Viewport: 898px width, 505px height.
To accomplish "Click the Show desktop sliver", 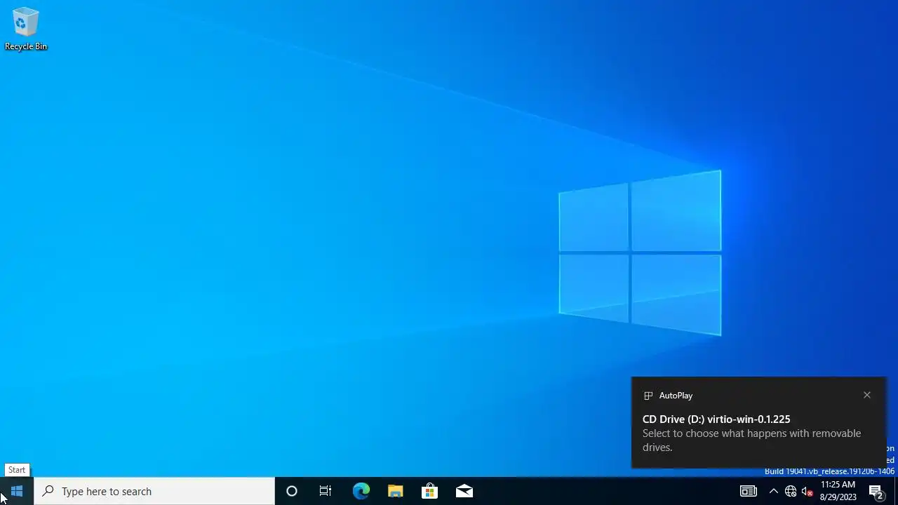I will coord(896,491).
